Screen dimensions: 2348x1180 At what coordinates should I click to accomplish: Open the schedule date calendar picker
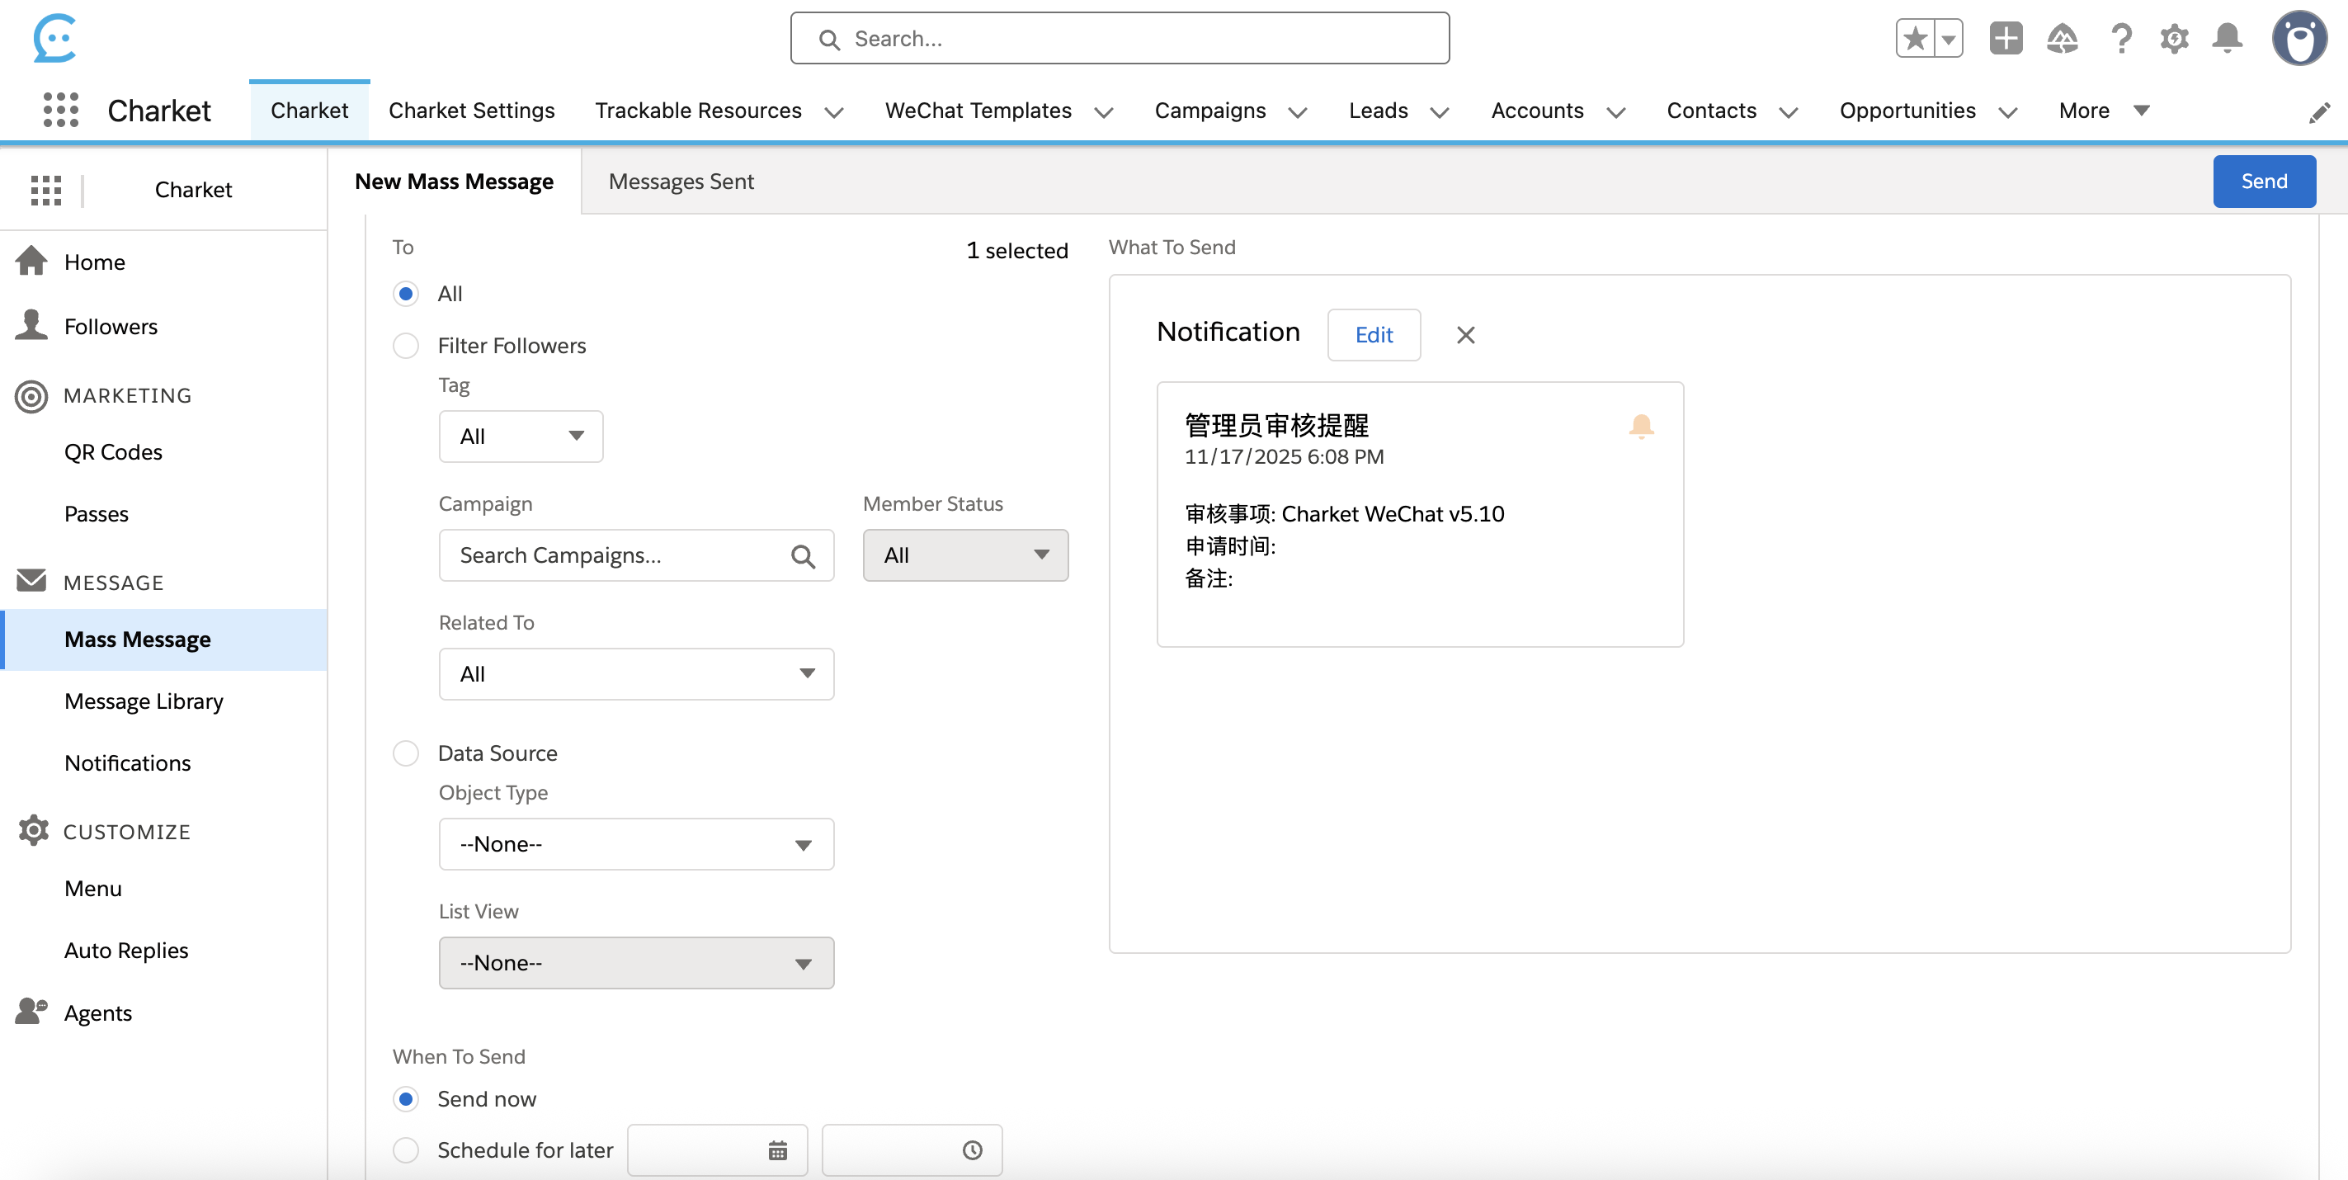tap(776, 1150)
